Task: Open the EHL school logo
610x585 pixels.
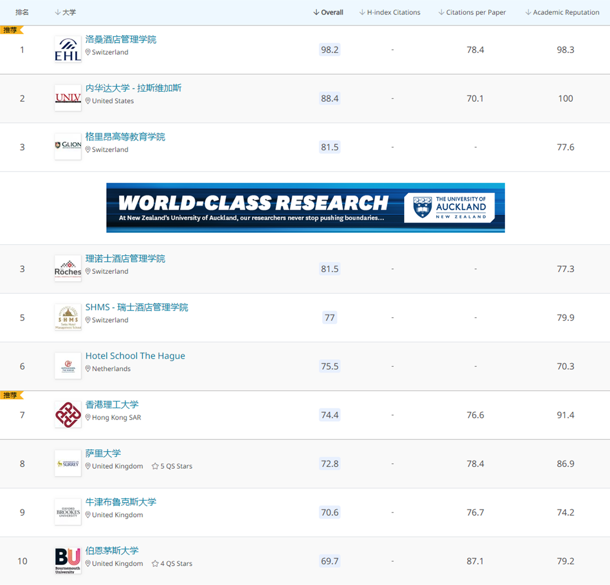Action: tap(68, 49)
